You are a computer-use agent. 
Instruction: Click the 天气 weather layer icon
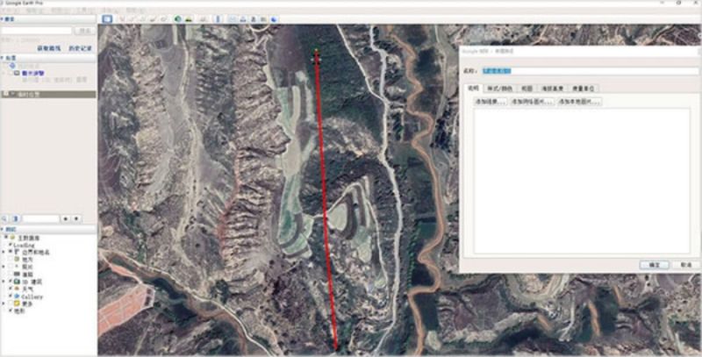pos(17,289)
